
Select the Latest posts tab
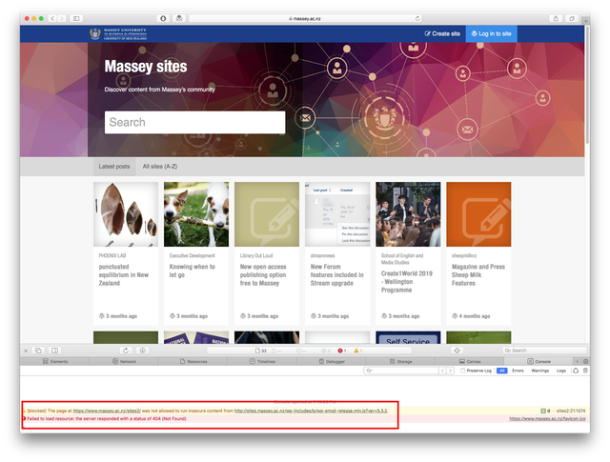[114, 167]
